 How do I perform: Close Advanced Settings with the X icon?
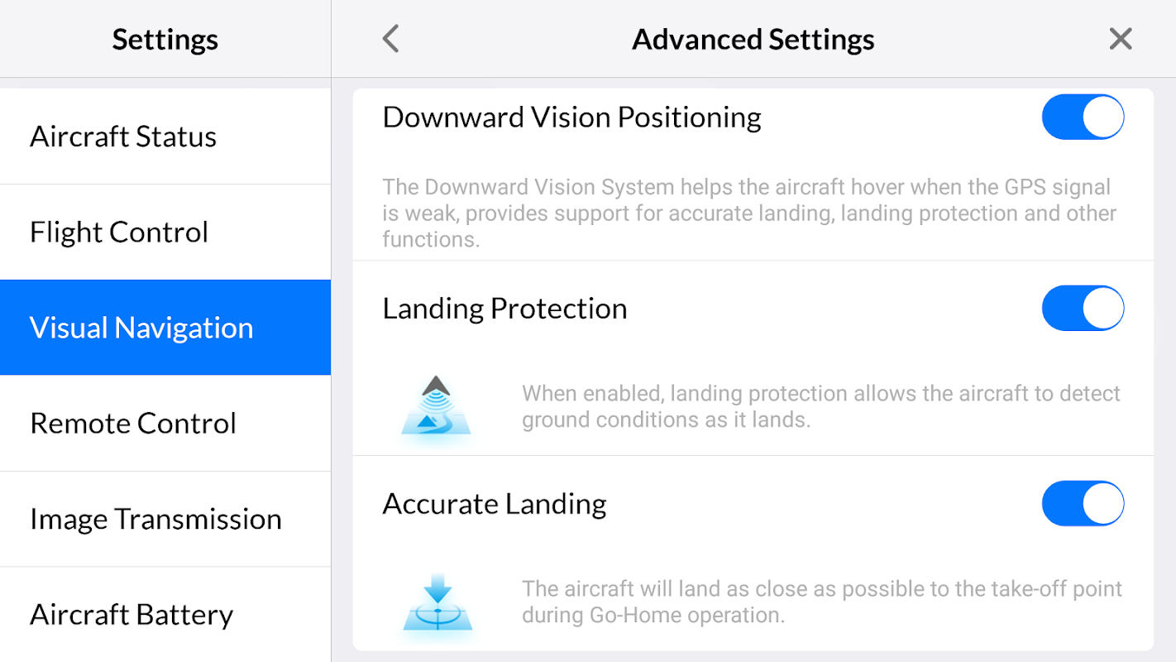pyautogui.click(x=1121, y=39)
